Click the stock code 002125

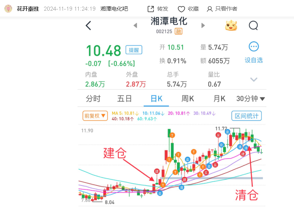tap(164, 31)
